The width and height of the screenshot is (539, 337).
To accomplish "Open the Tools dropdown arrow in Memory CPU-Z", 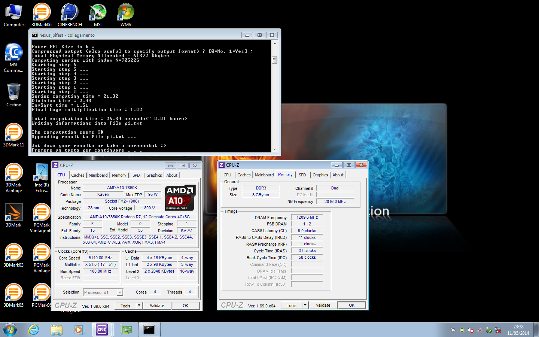I will point(305,305).
